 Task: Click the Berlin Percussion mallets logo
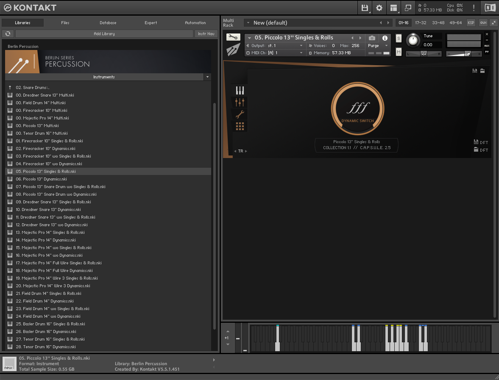(22, 62)
